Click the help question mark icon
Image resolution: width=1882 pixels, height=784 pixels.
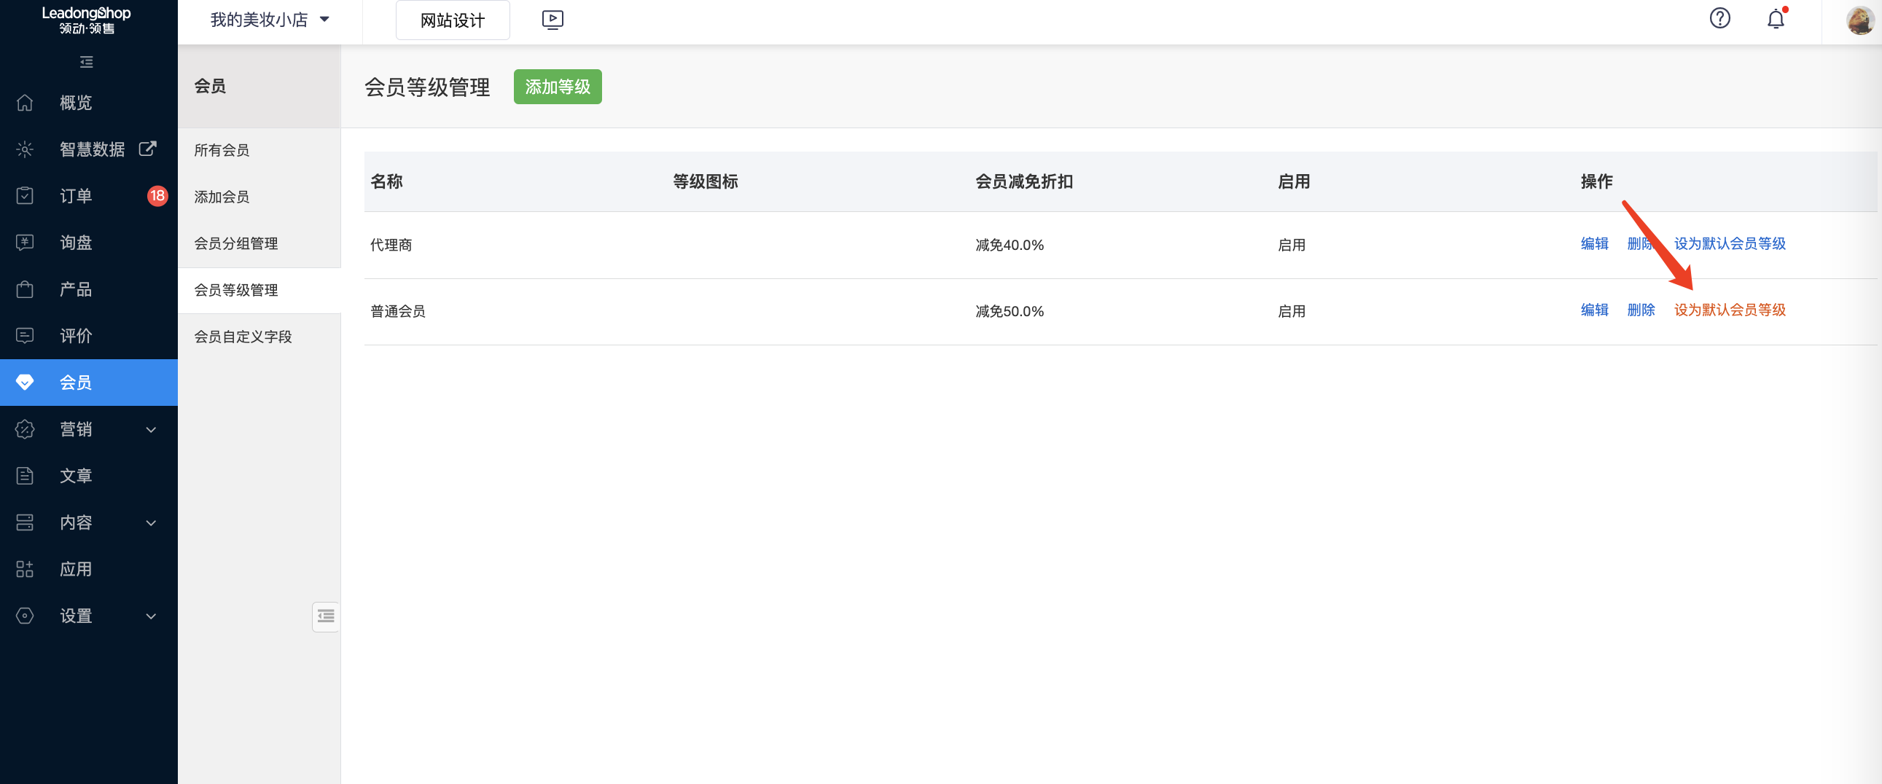1719,18
